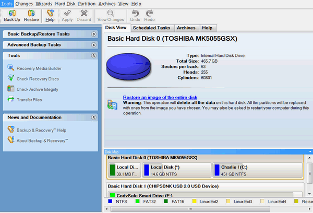
Task: Click the Disk Map vertical scrollbar thumb
Action: [309, 173]
